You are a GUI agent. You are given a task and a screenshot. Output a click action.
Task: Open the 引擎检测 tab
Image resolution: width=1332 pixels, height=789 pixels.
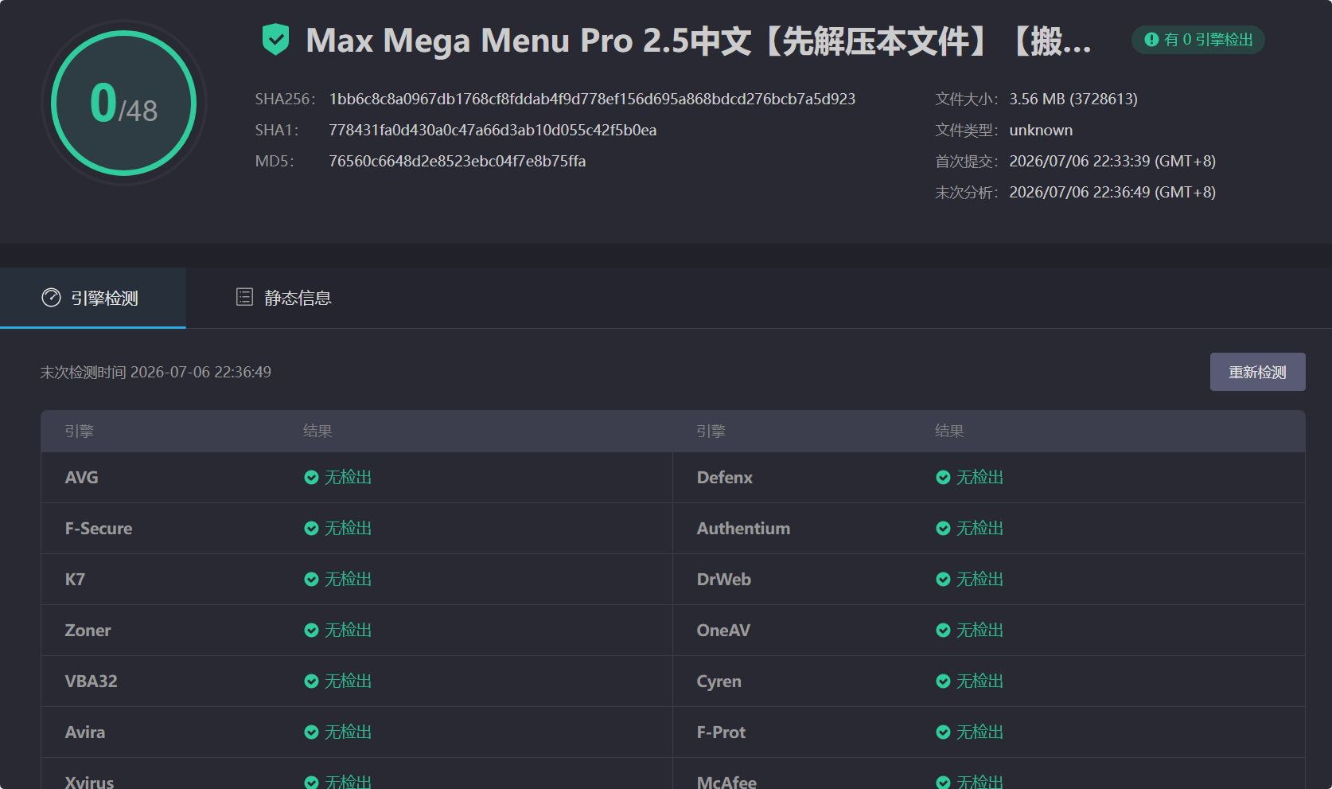(93, 298)
